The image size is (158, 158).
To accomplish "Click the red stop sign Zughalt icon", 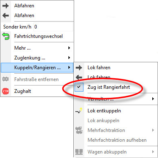I will click(6, 91).
